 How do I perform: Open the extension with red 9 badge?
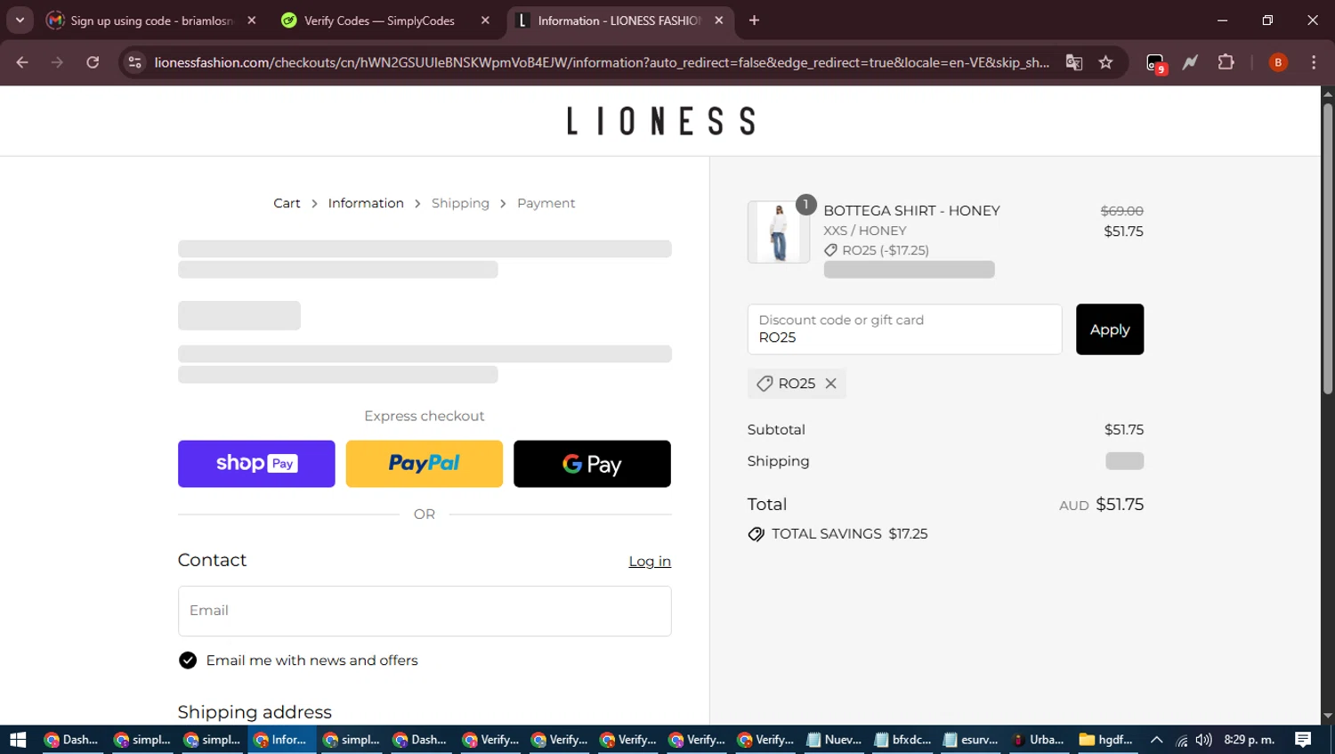pos(1155,63)
